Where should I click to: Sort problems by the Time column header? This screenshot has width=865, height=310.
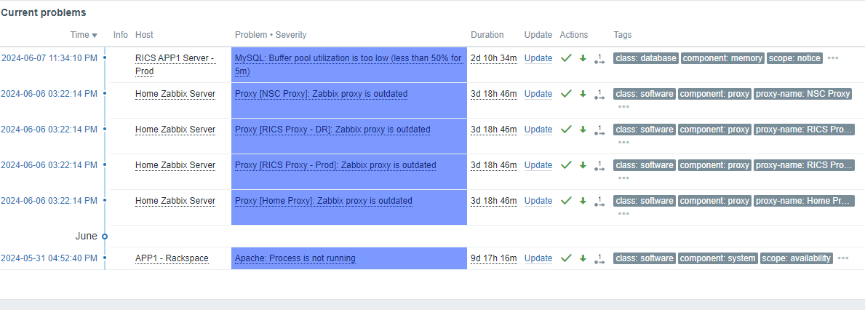click(83, 35)
